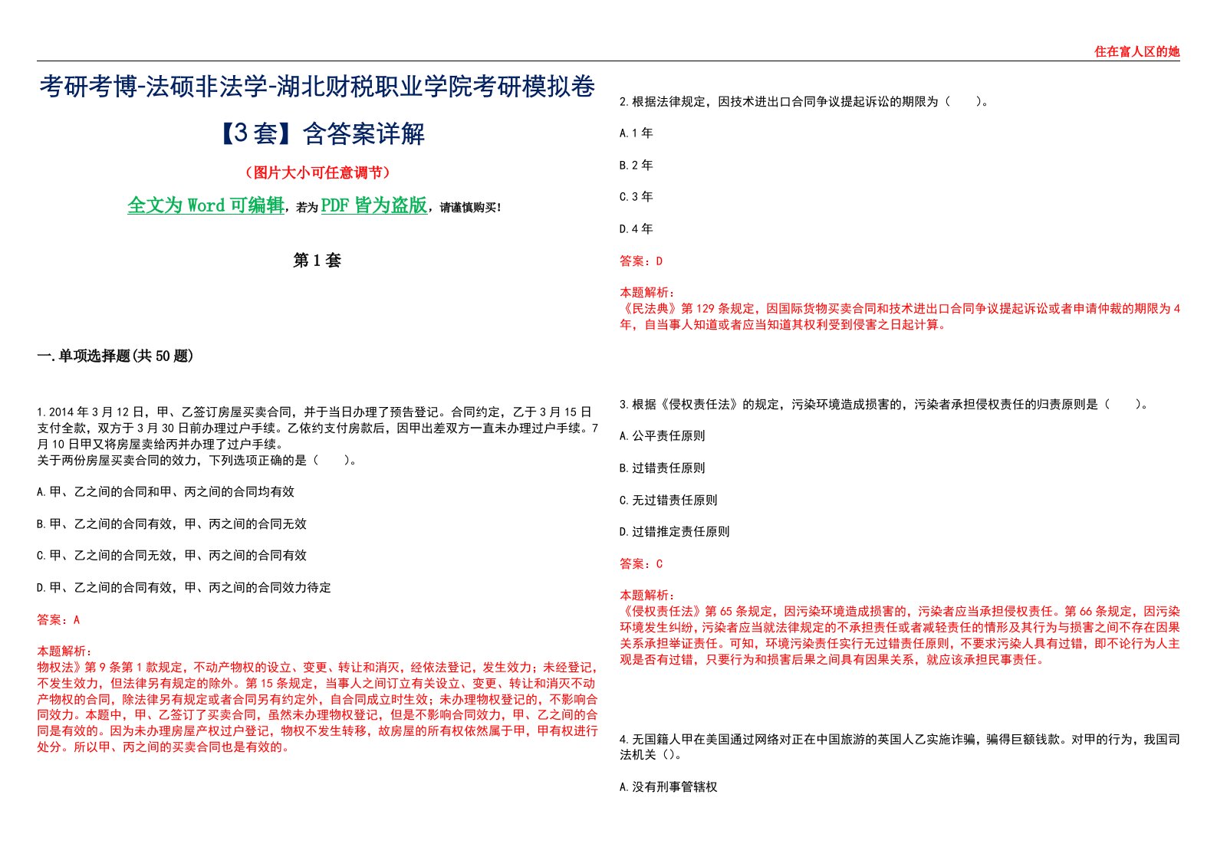The image size is (1217, 860).
Task: Select option A.1年
Action: [x=636, y=133]
